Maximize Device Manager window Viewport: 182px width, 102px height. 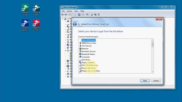166,7
